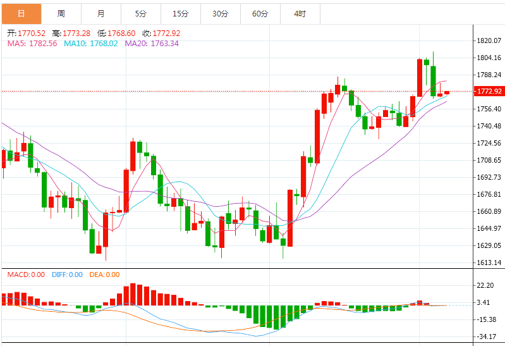The width and height of the screenshot is (505, 346).
Task: Click the 1788.24 price axis label
Action: (489, 75)
